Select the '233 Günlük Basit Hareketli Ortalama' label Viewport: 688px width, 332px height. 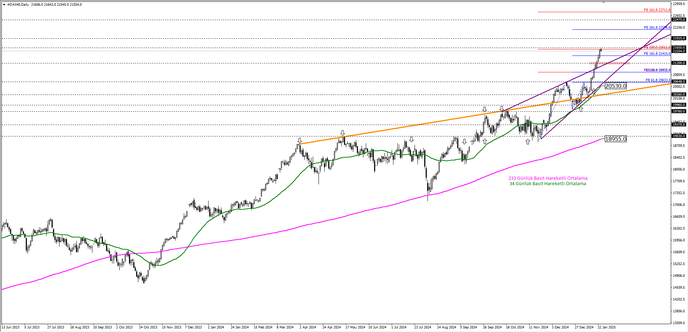tap(548, 178)
